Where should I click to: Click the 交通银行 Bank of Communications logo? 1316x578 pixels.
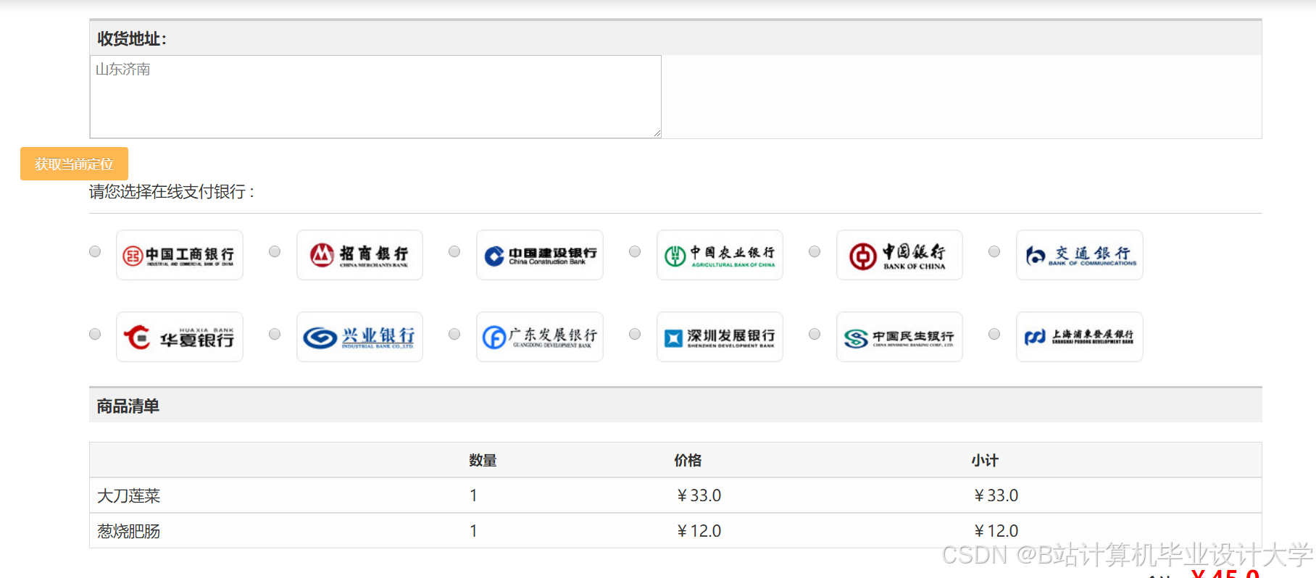pyautogui.click(x=1080, y=255)
